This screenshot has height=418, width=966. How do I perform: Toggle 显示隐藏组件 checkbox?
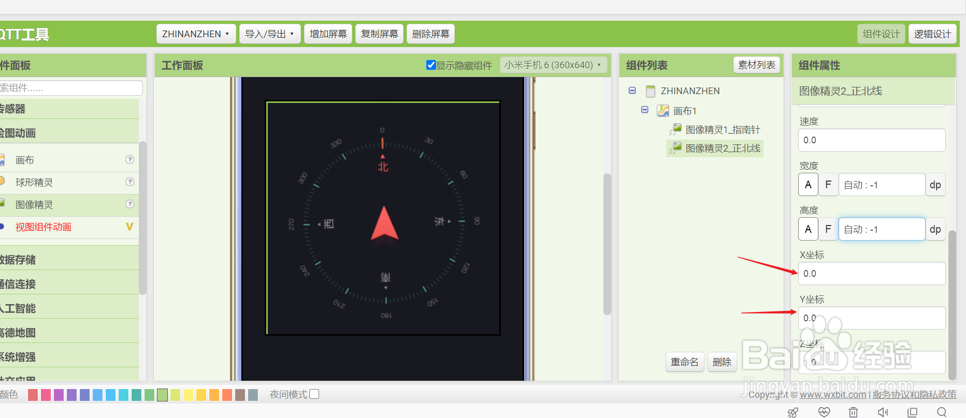(431, 65)
